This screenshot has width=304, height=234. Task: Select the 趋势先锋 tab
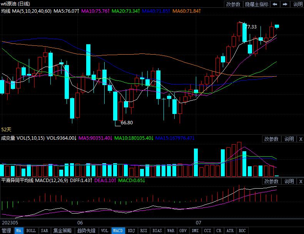coord(86,231)
